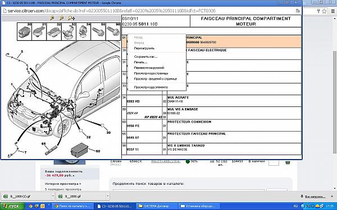Choose Сохранить как in the context menu

coord(145,57)
